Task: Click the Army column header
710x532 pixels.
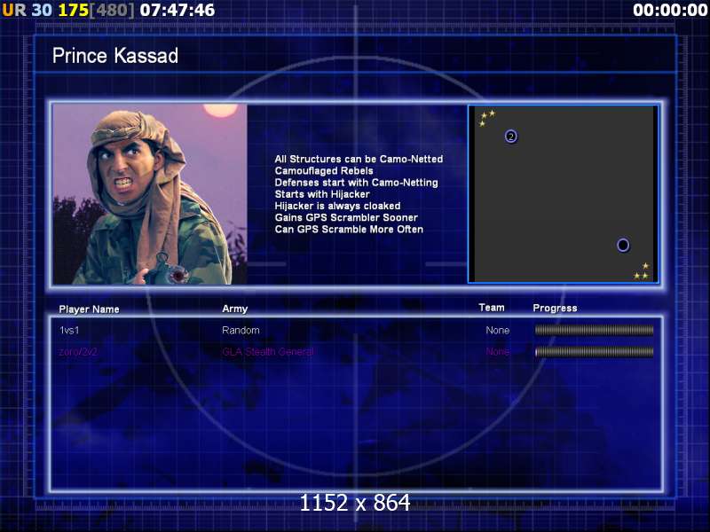Action: pyautogui.click(x=234, y=309)
